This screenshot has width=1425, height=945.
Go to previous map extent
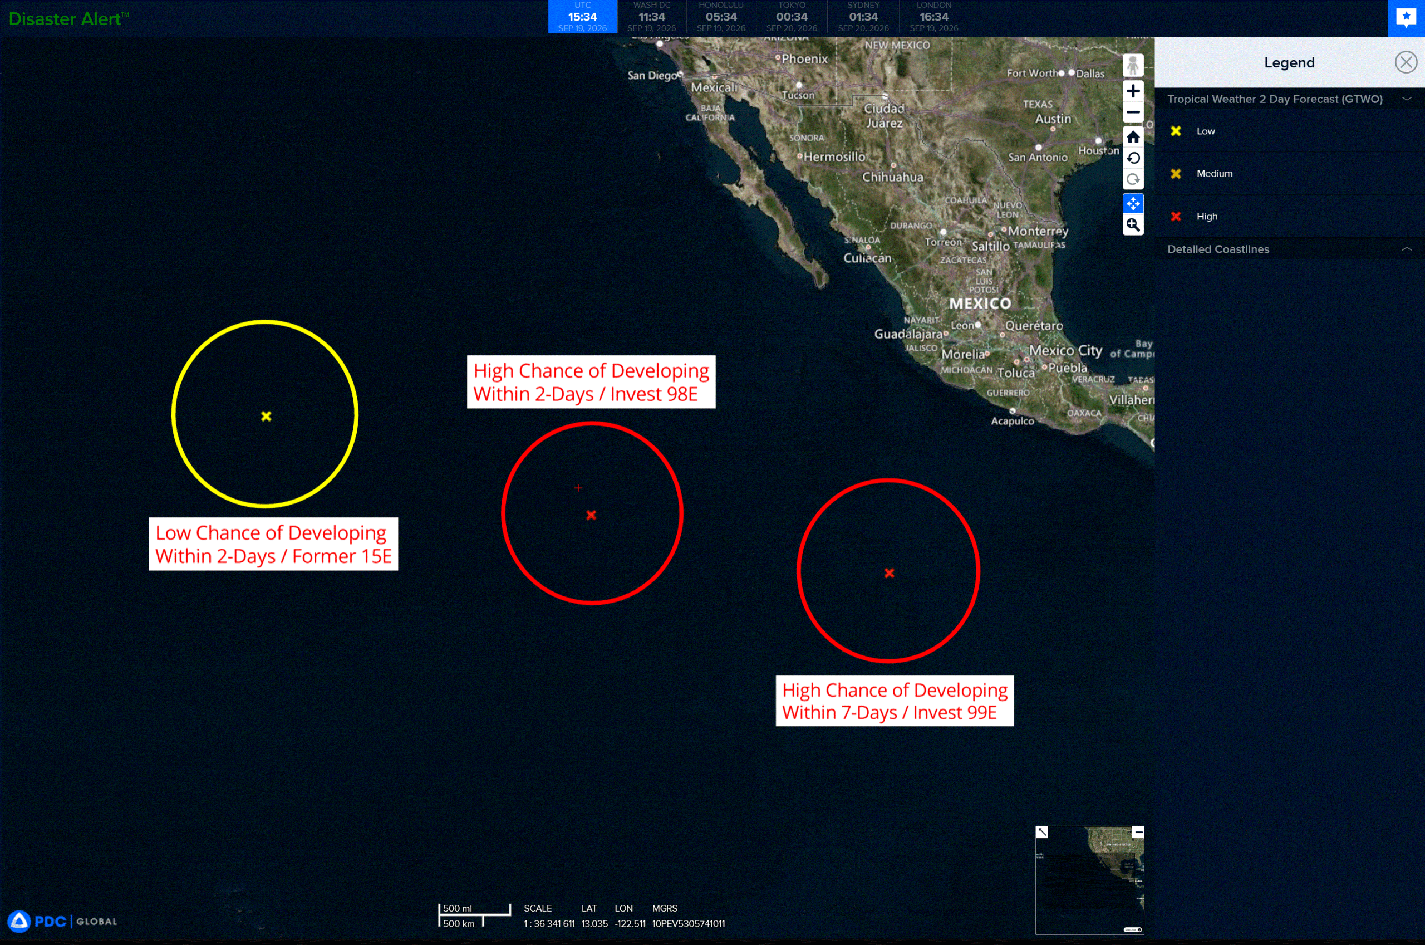point(1133,158)
